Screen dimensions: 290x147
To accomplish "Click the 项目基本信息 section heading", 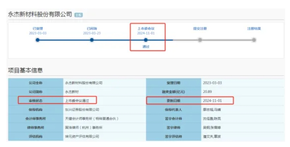I will 25,70.
